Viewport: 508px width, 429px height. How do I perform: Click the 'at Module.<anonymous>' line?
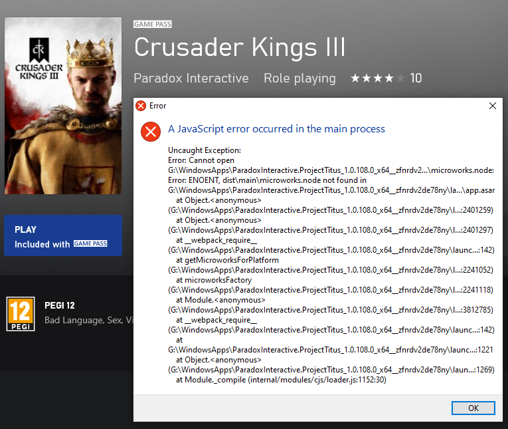coord(220,300)
